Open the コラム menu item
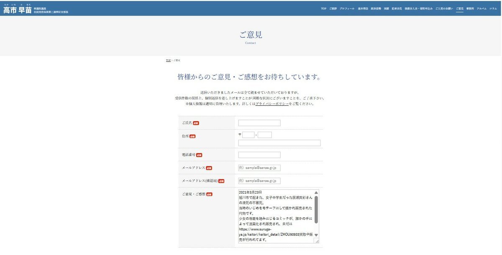Viewport: 502px width, 255px height. coord(493,8)
